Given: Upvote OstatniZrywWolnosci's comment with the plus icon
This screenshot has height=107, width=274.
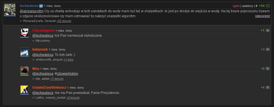Looking at the screenshot, I should point(268,88).
